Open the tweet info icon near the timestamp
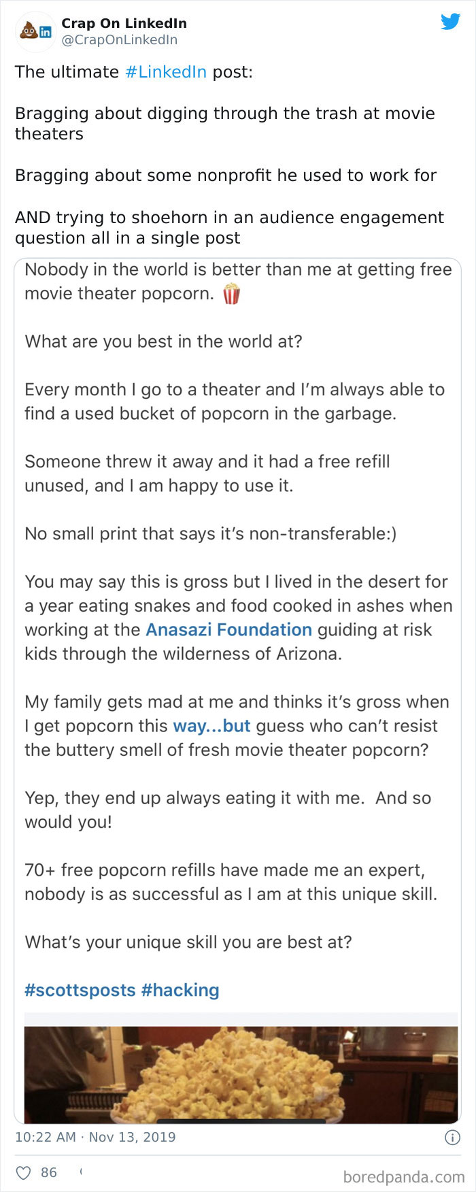The height and width of the screenshot is (1192, 476). click(454, 1137)
